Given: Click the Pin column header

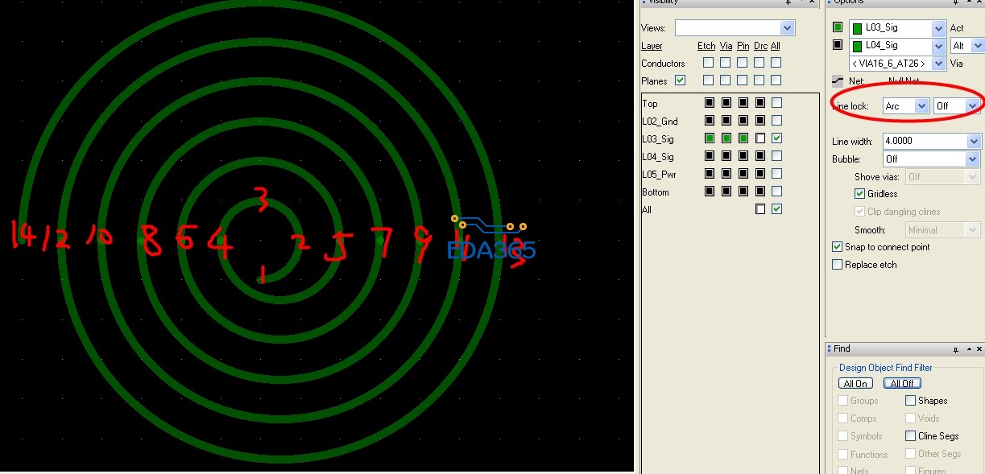Looking at the screenshot, I should tap(743, 46).
